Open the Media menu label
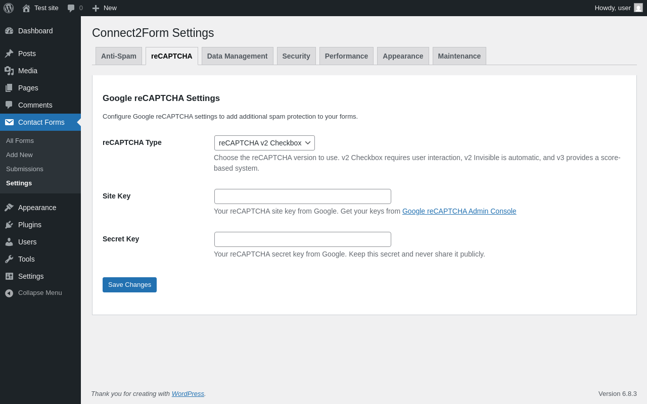 pos(28,71)
